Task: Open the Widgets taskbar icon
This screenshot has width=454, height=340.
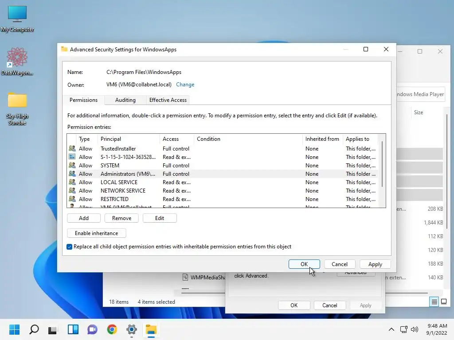Action: (x=73, y=329)
